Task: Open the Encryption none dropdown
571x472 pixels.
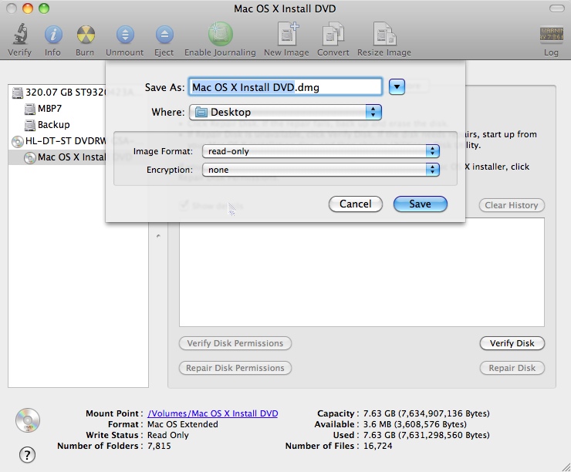Action: [x=321, y=170]
